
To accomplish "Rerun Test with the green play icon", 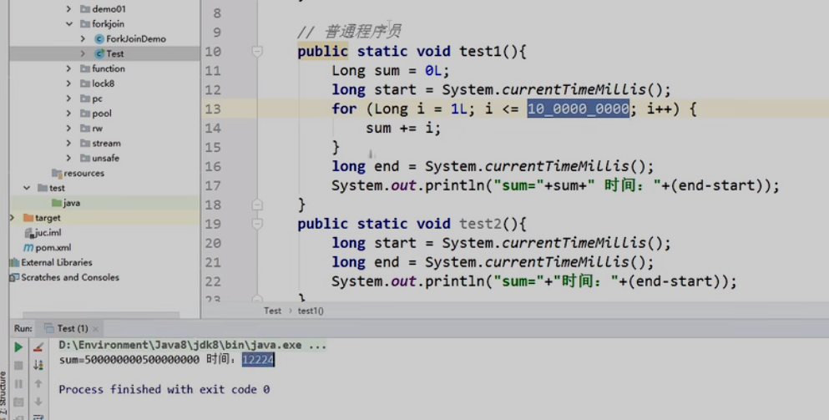I will pyautogui.click(x=18, y=347).
